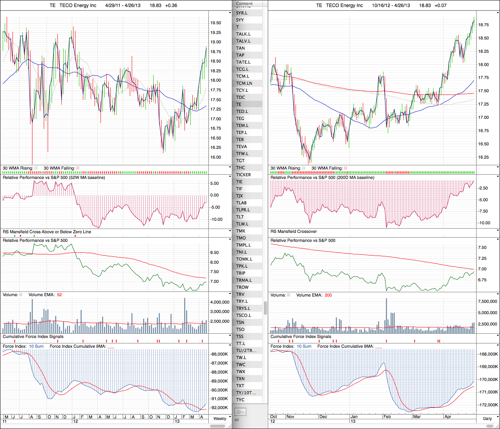Viewport: 500px width, 429px height.
Task: Click weekly chart horizontal scrollbar thumb
Action: coord(218,426)
